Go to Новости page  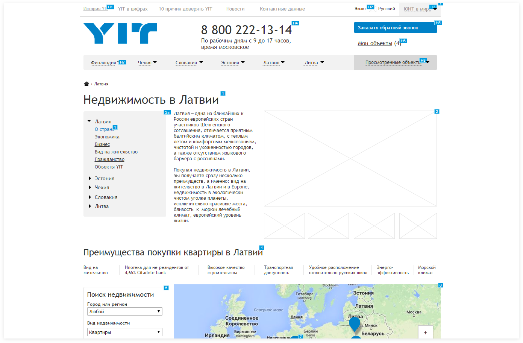235,9
